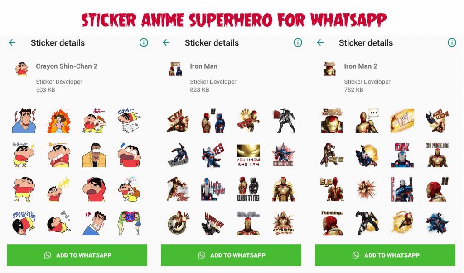Open info icon for Iron Man 2 pack
This screenshot has width=464, height=273.
452,43
